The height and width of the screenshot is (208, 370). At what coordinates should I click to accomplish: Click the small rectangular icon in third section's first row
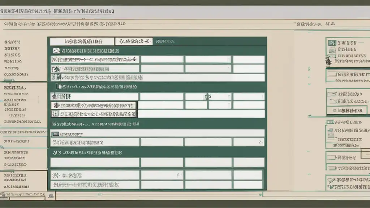(55, 134)
